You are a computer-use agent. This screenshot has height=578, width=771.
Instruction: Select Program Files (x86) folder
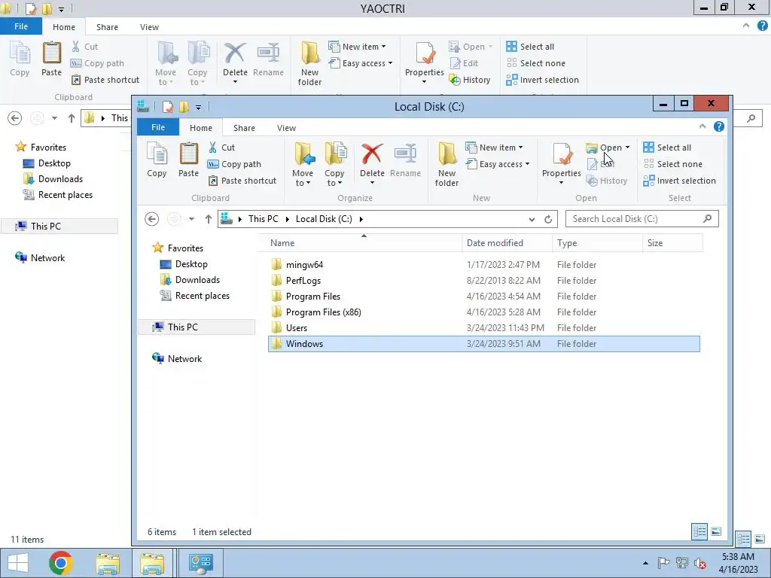click(x=484, y=312)
